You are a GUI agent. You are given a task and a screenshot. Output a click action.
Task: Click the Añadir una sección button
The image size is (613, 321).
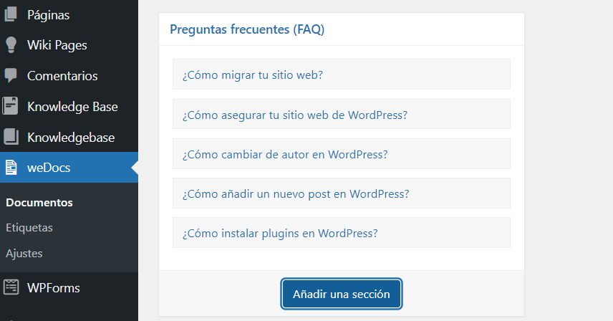(x=342, y=294)
